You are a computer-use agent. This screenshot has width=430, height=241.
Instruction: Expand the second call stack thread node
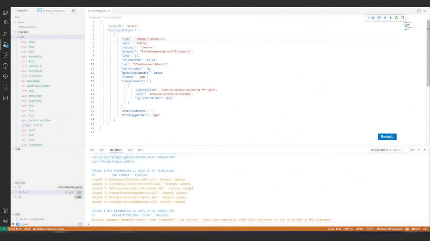click(x=15, y=197)
